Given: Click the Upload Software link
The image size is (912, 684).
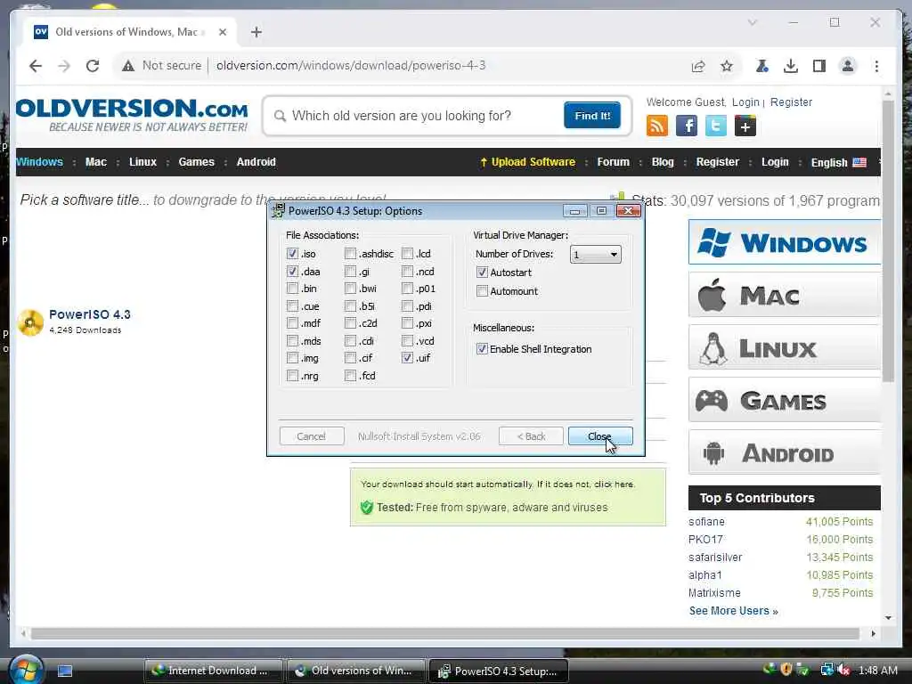Looking at the screenshot, I should pos(527,162).
